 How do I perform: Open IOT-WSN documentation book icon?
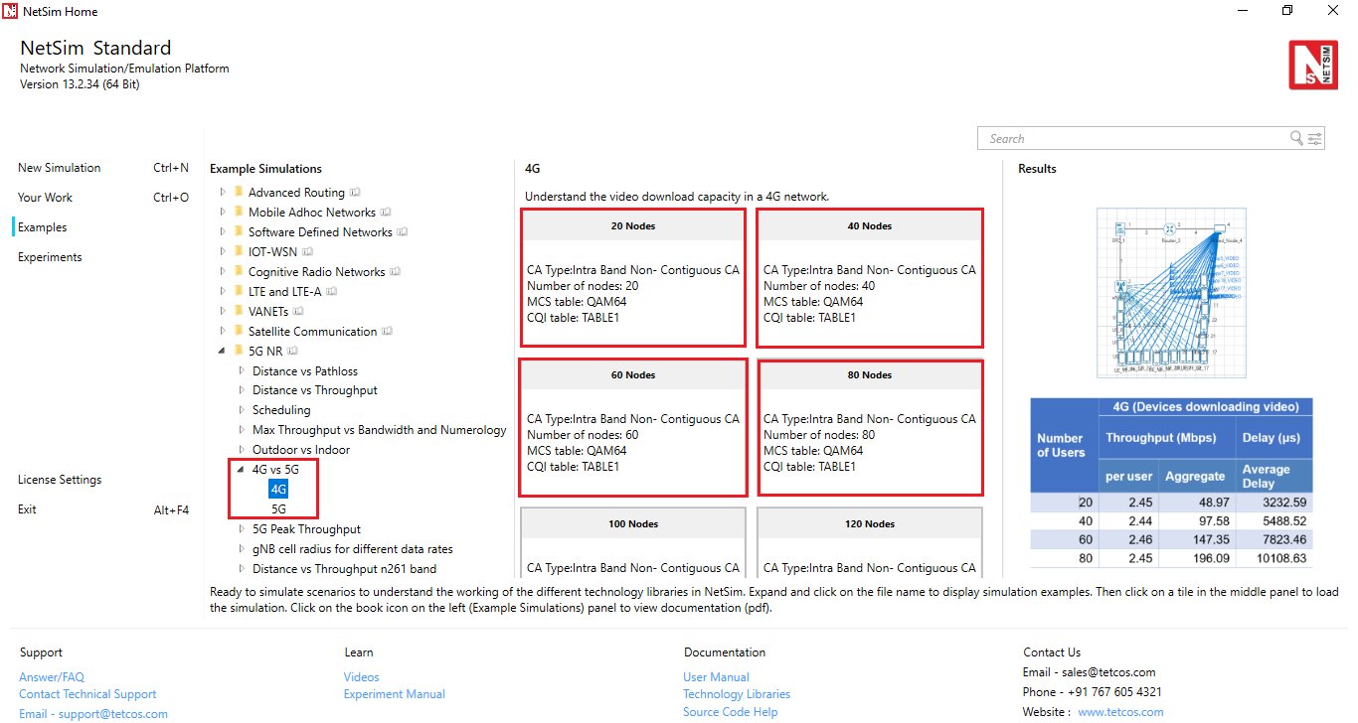pyautogui.click(x=308, y=252)
